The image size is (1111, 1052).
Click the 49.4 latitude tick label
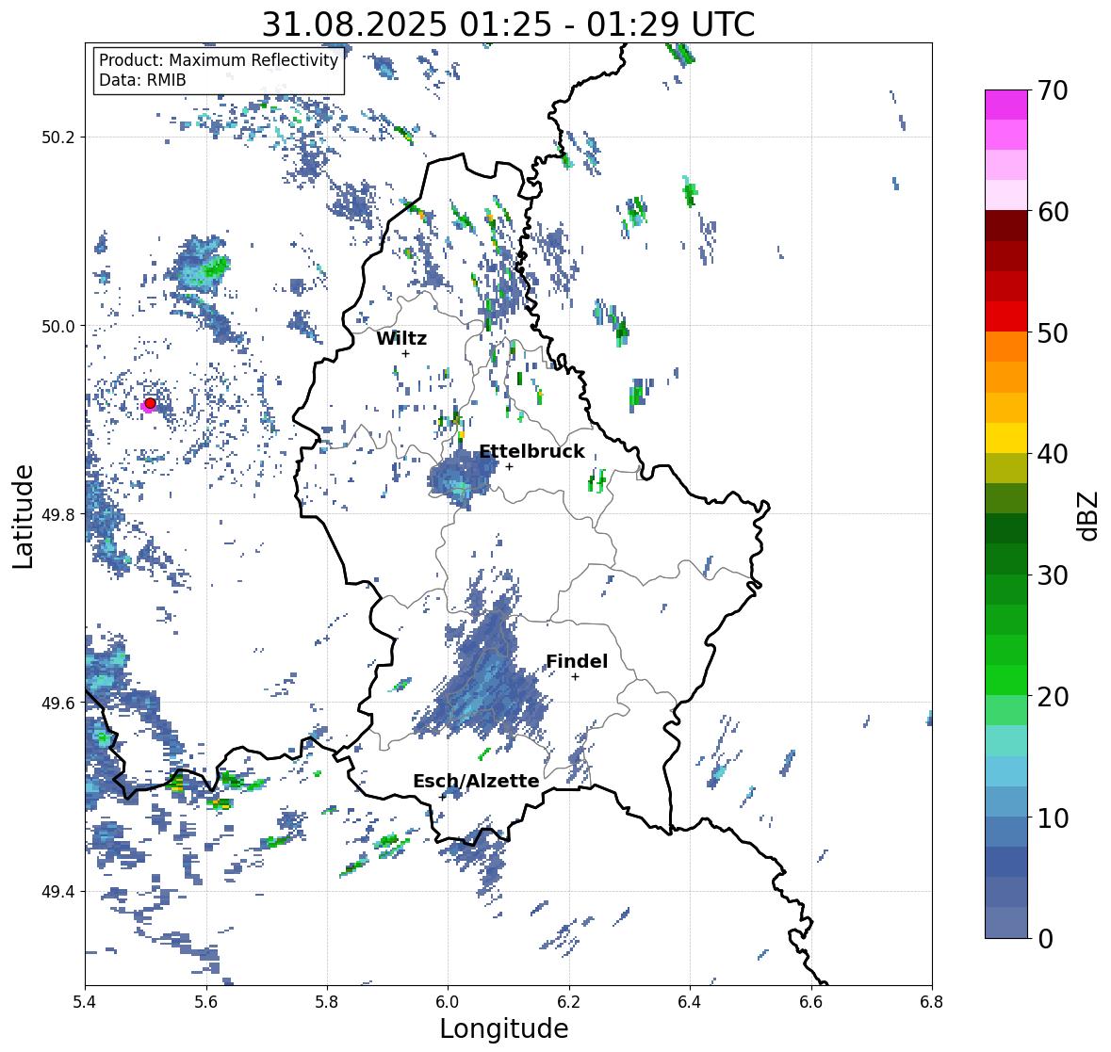click(58, 892)
